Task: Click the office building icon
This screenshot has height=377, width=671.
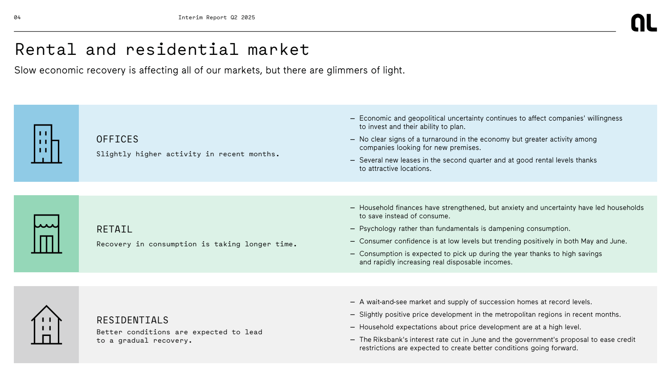Action: (x=47, y=144)
